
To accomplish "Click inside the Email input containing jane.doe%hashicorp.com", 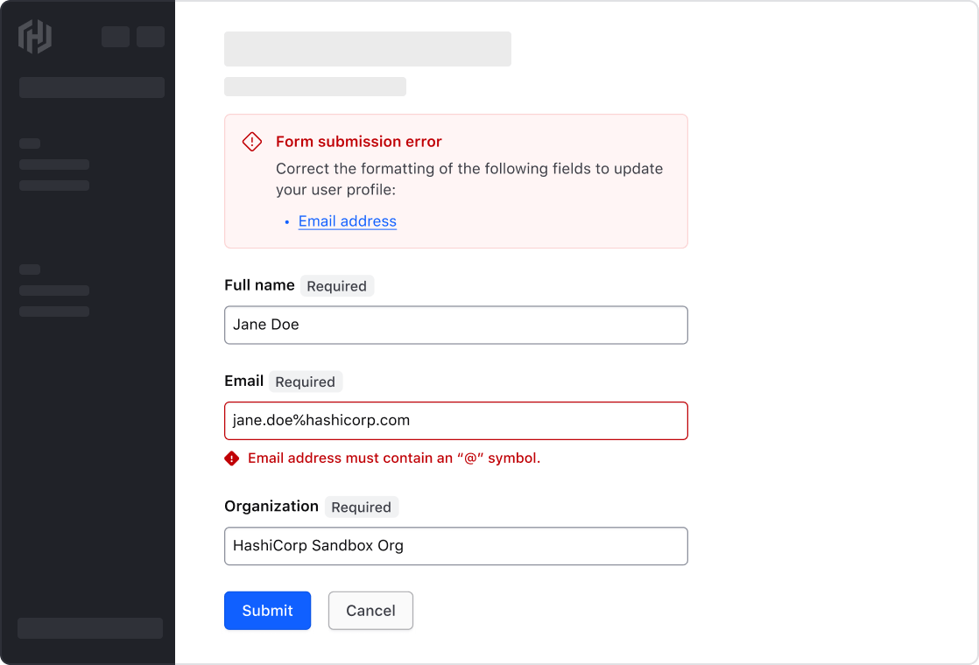I will [x=455, y=420].
